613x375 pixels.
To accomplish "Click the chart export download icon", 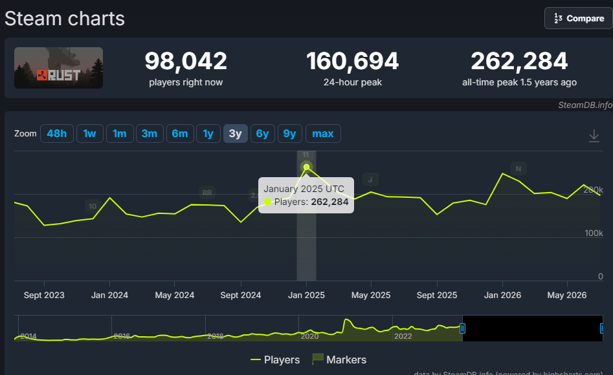I will pos(594,136).
